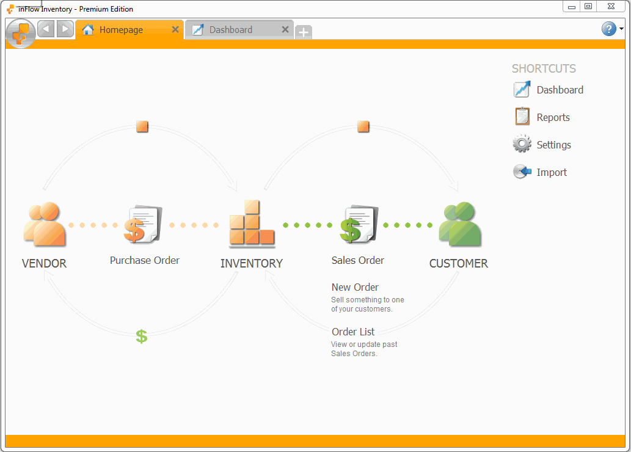The image size is (631, 452).
Task: Expand the help dropdown arrow
Action: [x=622, y=29]
